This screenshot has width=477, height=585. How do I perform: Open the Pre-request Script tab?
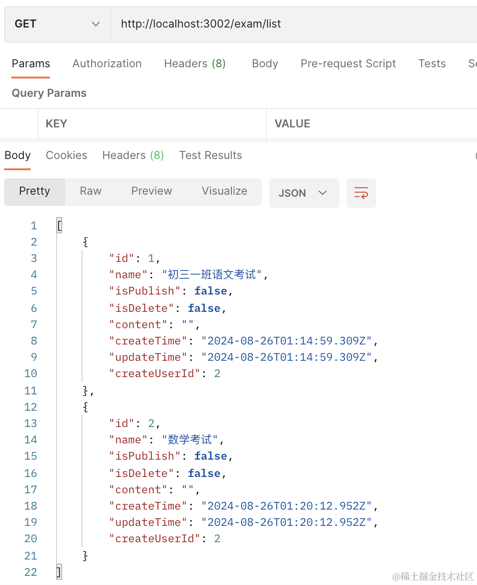[348, 64]
